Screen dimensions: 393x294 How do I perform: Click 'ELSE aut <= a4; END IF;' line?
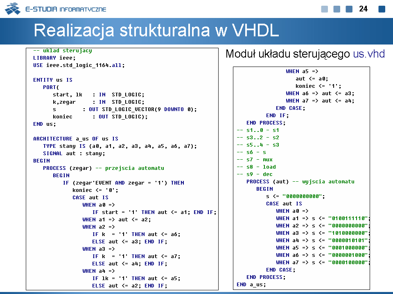coord(130,263)
